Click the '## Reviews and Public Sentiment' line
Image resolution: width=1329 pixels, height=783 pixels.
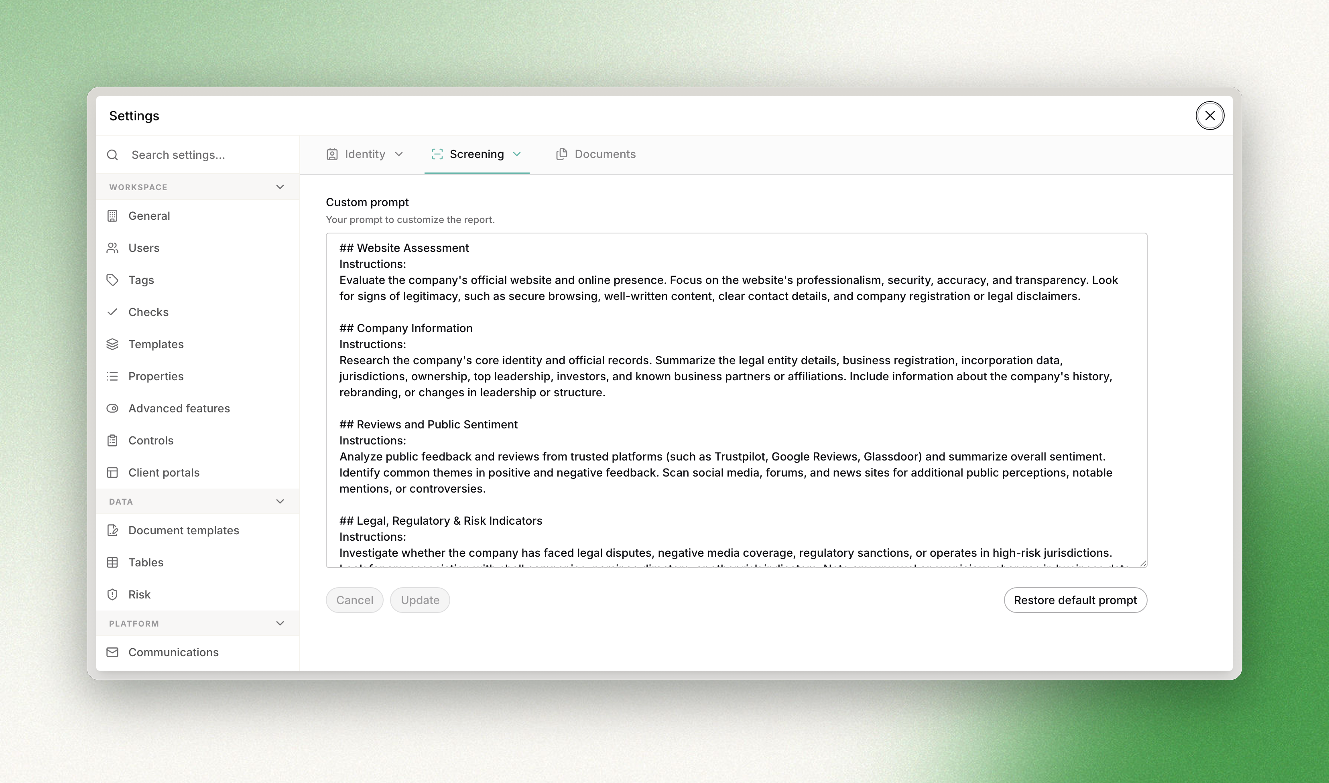[x=429, y=424]
